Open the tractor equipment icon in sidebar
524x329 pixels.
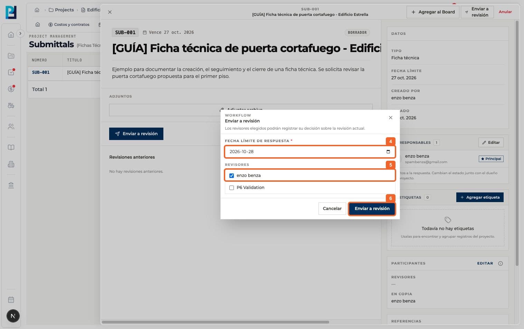(x=11, y=106)
